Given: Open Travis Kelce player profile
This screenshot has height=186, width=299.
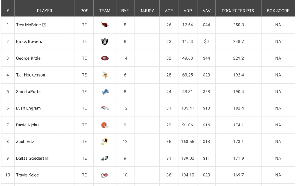Looking at the screenshot, I should pos(27,175).
